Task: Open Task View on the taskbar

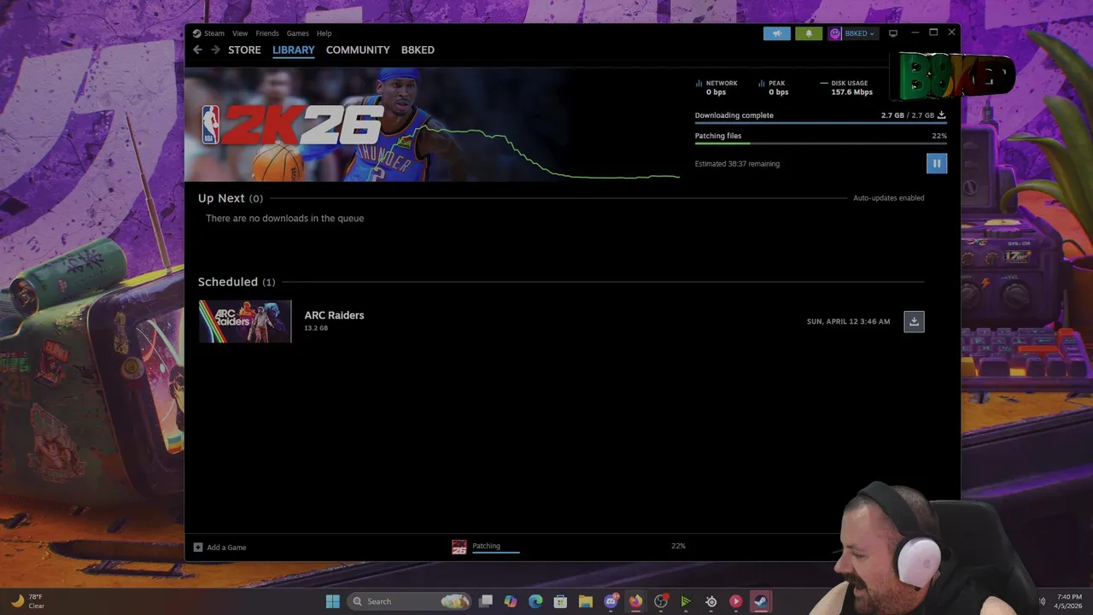Action: coord(486,601)
